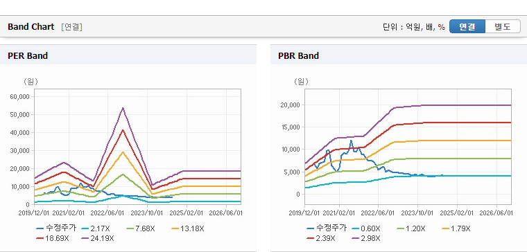The height and width of the screenshot is (252, 527).
Task: Click the purple line peak in PER chart
Action: [123, 108]
